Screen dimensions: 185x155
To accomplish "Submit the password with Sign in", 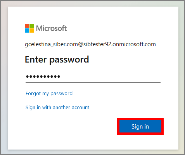I will pyautogui.click(x=140, y=126).
